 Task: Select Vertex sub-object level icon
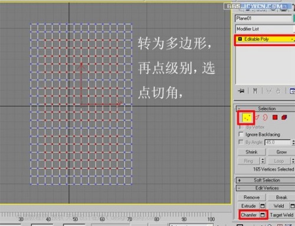(x=247, y=118)
